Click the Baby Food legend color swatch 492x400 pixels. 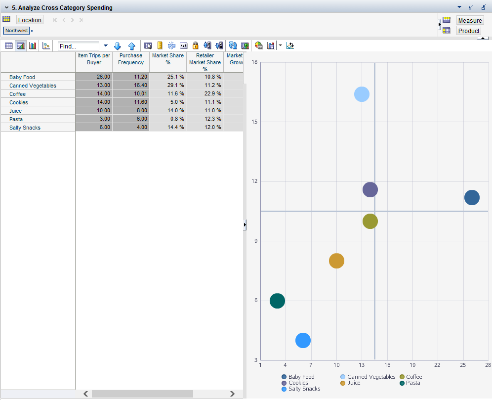pos(284,377)
